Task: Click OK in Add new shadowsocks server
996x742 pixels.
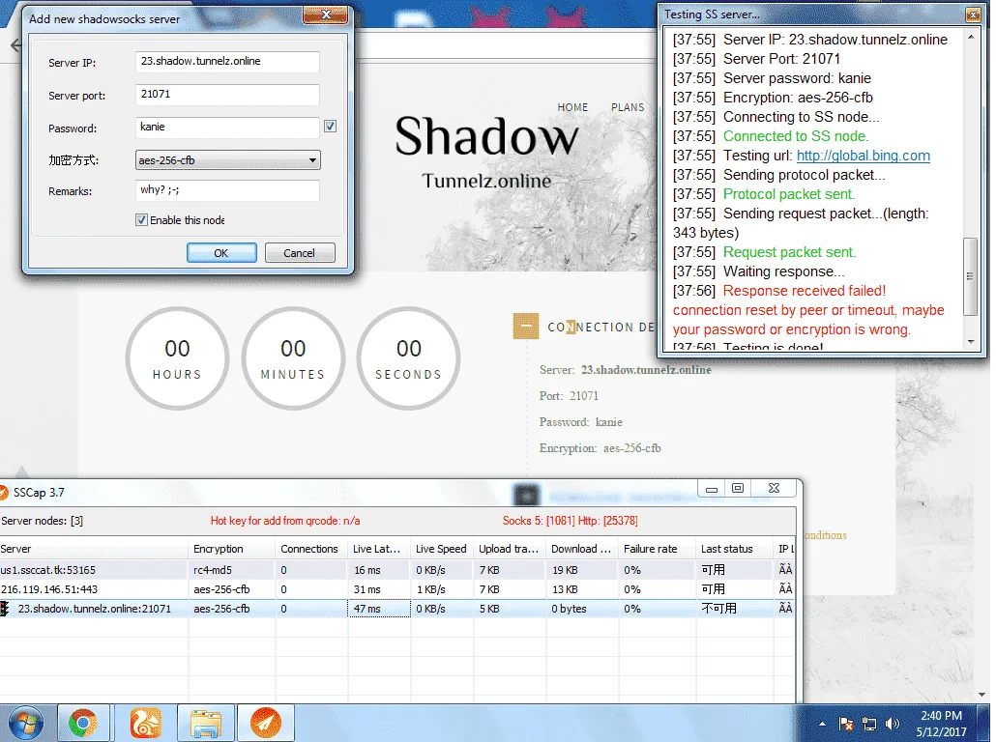Action: [221, 252]
